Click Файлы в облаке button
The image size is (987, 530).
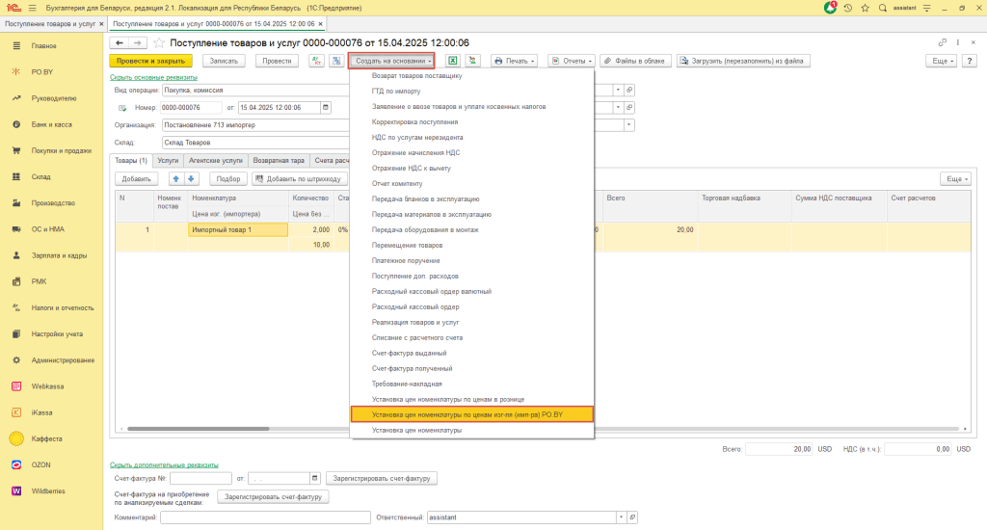(635, 61)
